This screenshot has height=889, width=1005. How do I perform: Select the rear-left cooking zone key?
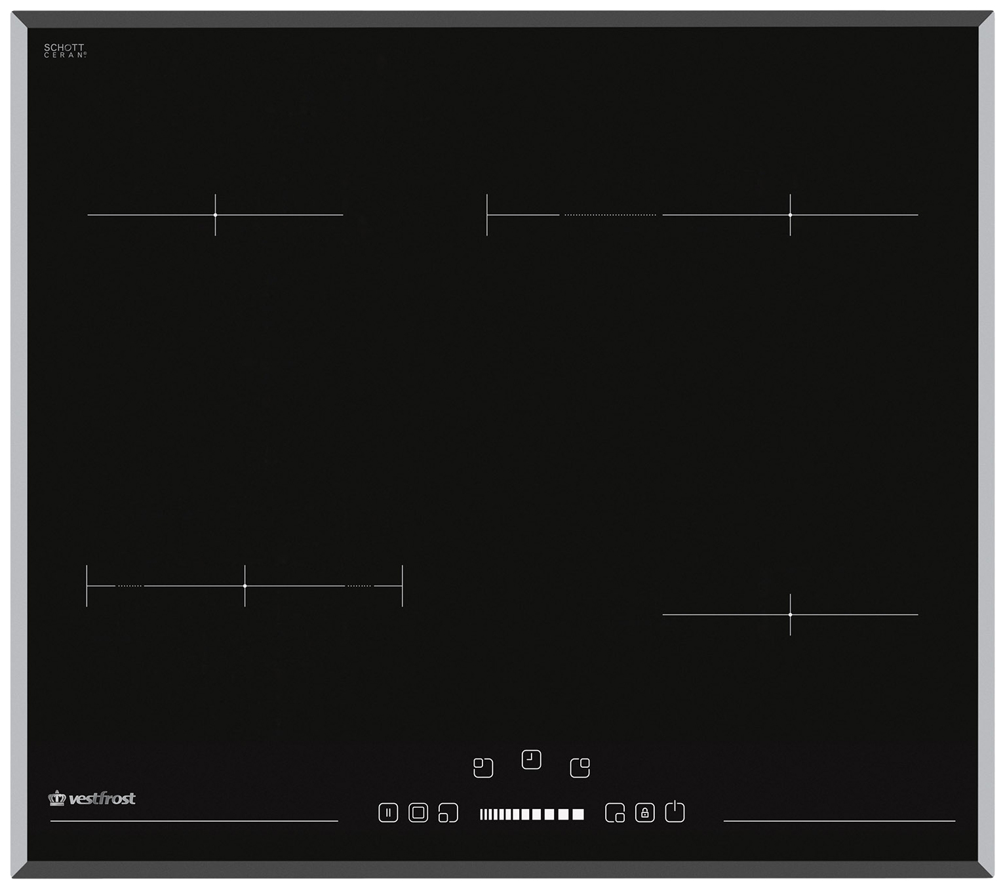(x=483, y=768)
